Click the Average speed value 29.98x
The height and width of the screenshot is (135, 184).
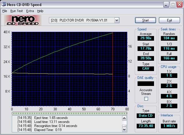pyautogui.click(x=146, y=38)
